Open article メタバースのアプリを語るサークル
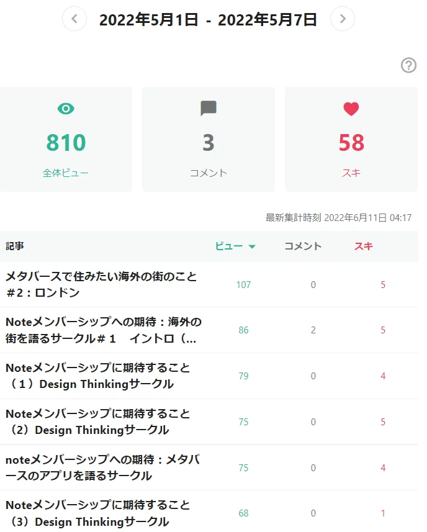 [x=102, y=467]
